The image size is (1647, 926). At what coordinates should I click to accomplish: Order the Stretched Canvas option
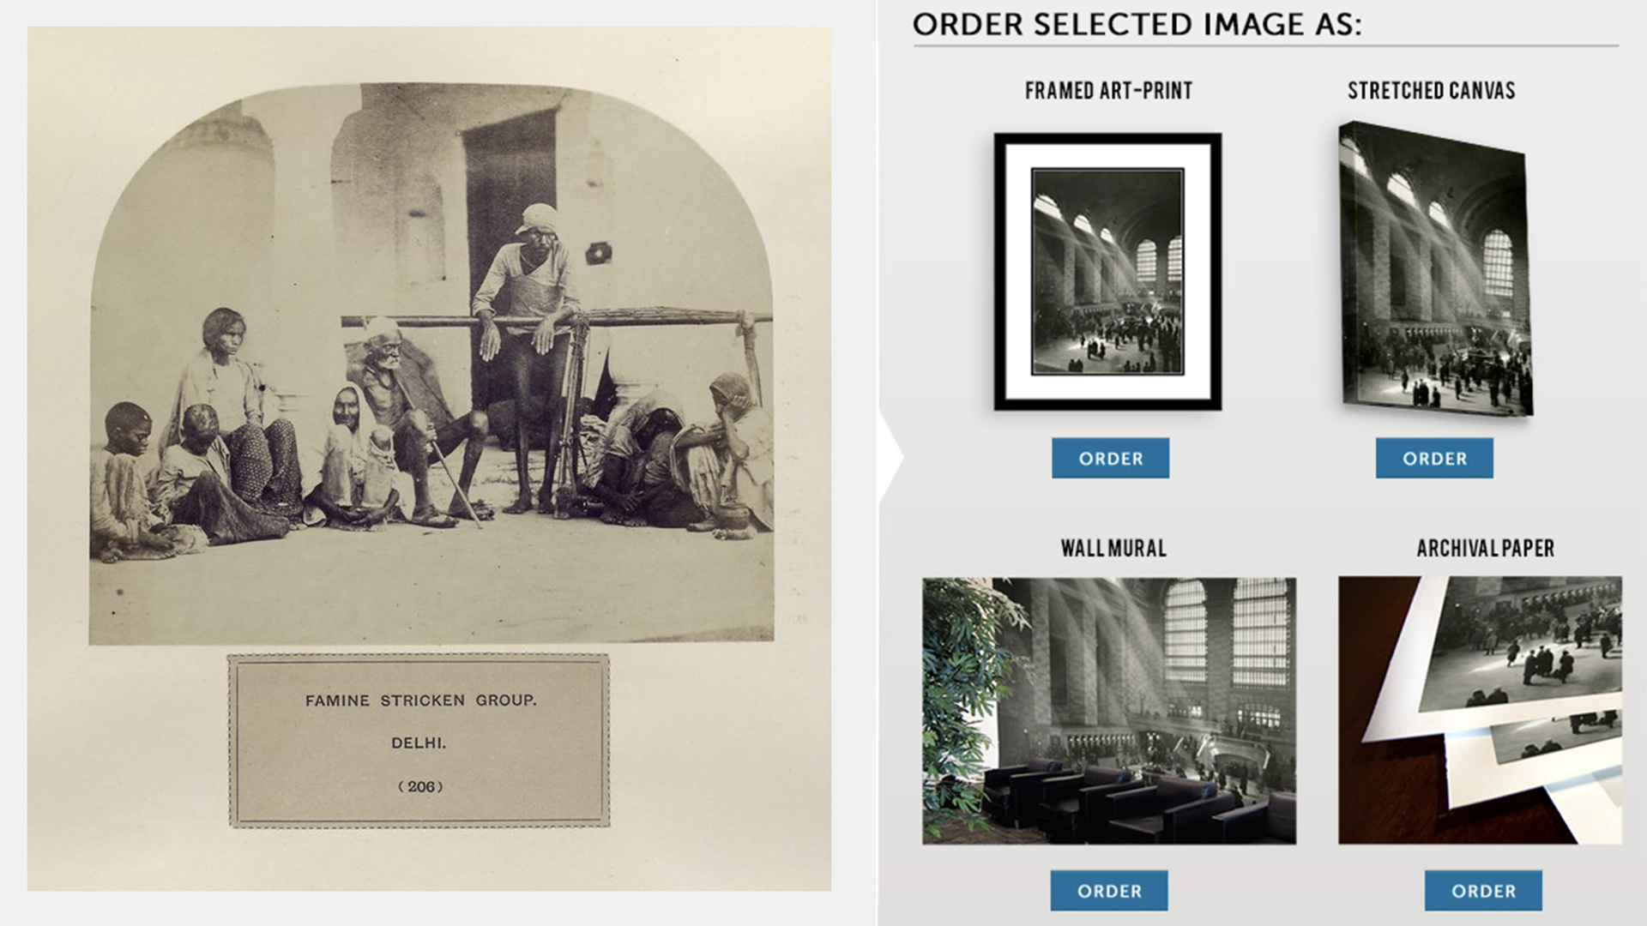pyautogui.click(x=1434, y=458)
